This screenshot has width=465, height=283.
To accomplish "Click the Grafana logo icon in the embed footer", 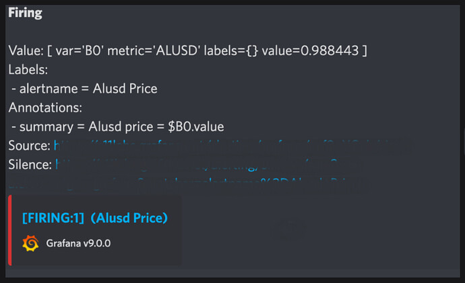I will pyautogui.click(x=30, y=243).
